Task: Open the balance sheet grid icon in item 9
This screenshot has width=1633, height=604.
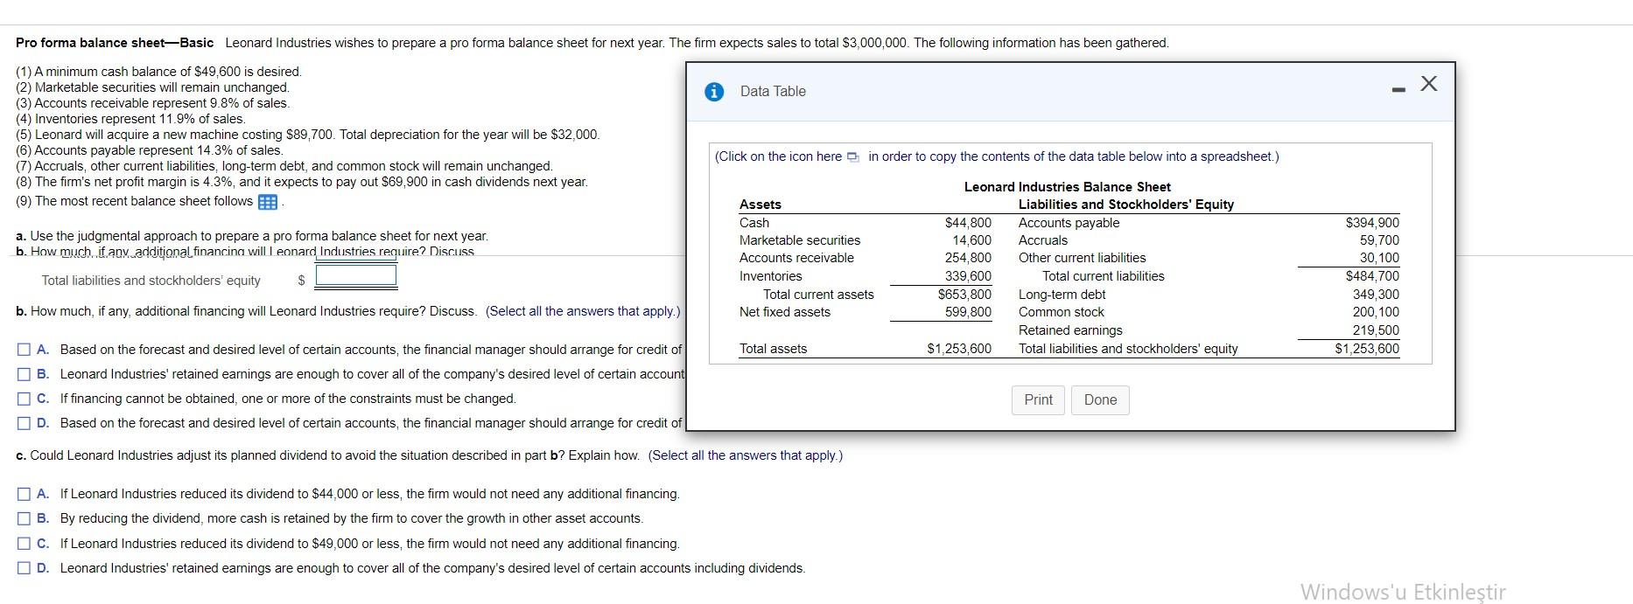Action: coord(268,202)
